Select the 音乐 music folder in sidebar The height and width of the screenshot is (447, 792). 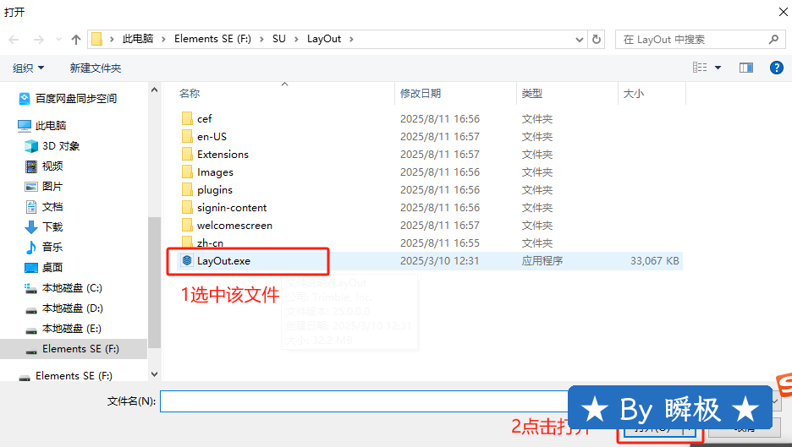(x=52, y=248)
